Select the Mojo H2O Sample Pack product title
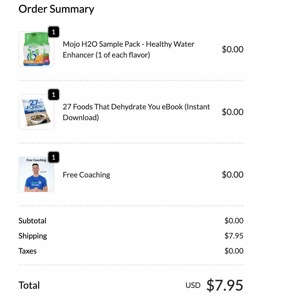Screen dimensions: 281x296 click(128, 49)
